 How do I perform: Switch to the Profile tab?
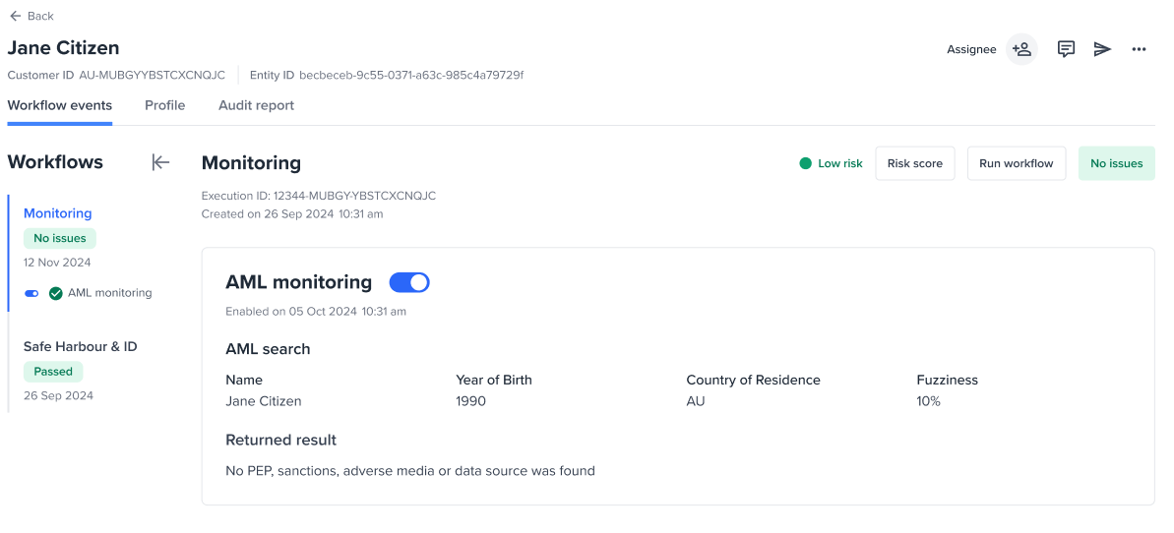point(164,105)
